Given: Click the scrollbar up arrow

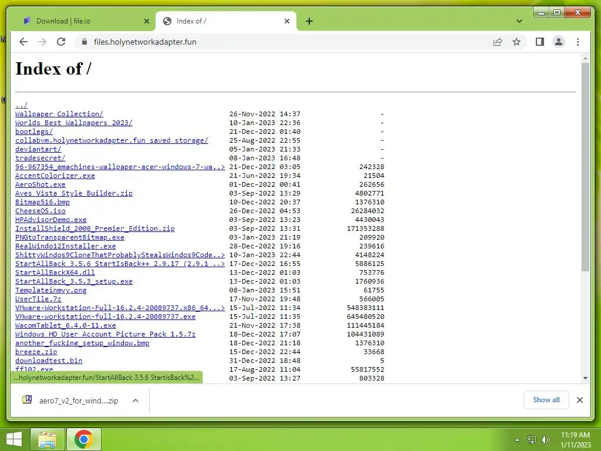Looking at the screenshot, I should pos(585,58).
